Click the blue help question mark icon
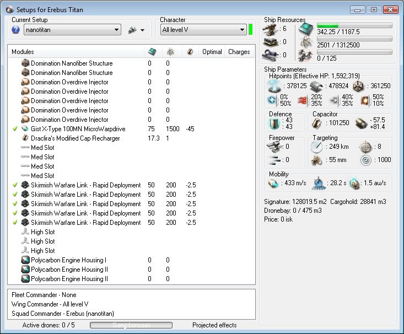 (x=16, y=30)
